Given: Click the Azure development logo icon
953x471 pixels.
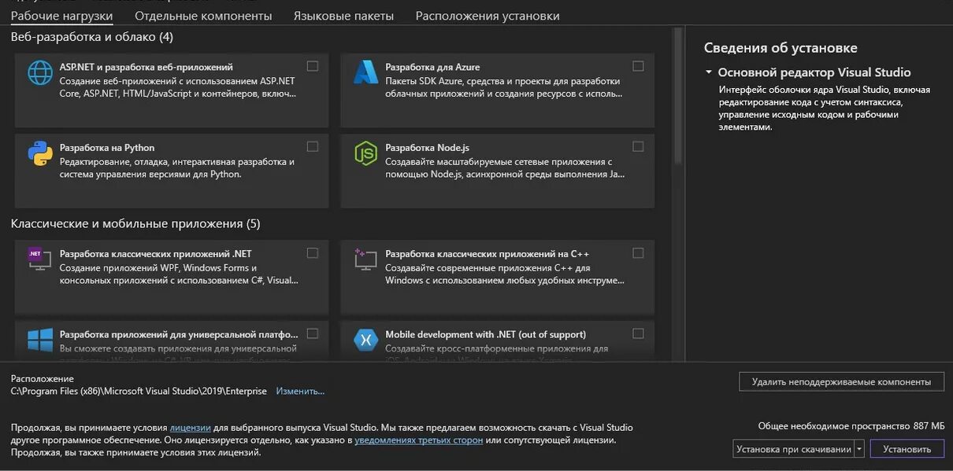Looking at the screenshot, I should click(365, 73).
